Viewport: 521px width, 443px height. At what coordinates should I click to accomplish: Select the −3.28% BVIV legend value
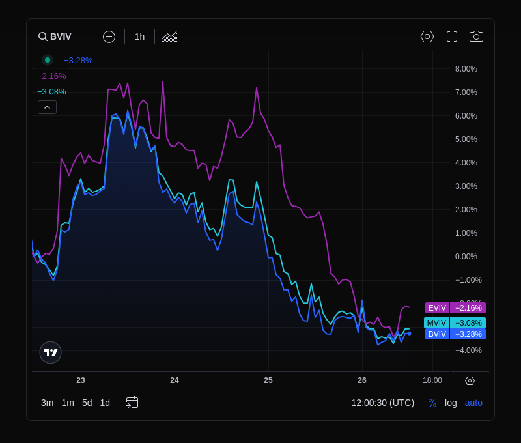[78, 61]
